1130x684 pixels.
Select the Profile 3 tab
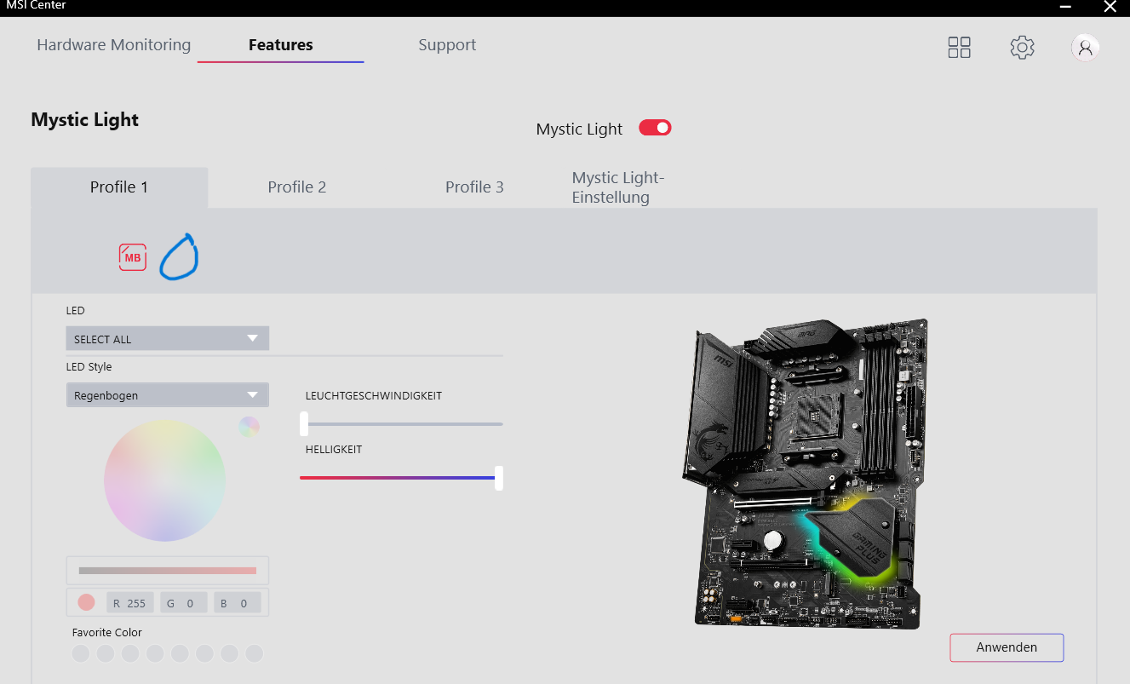click(474, 187)
